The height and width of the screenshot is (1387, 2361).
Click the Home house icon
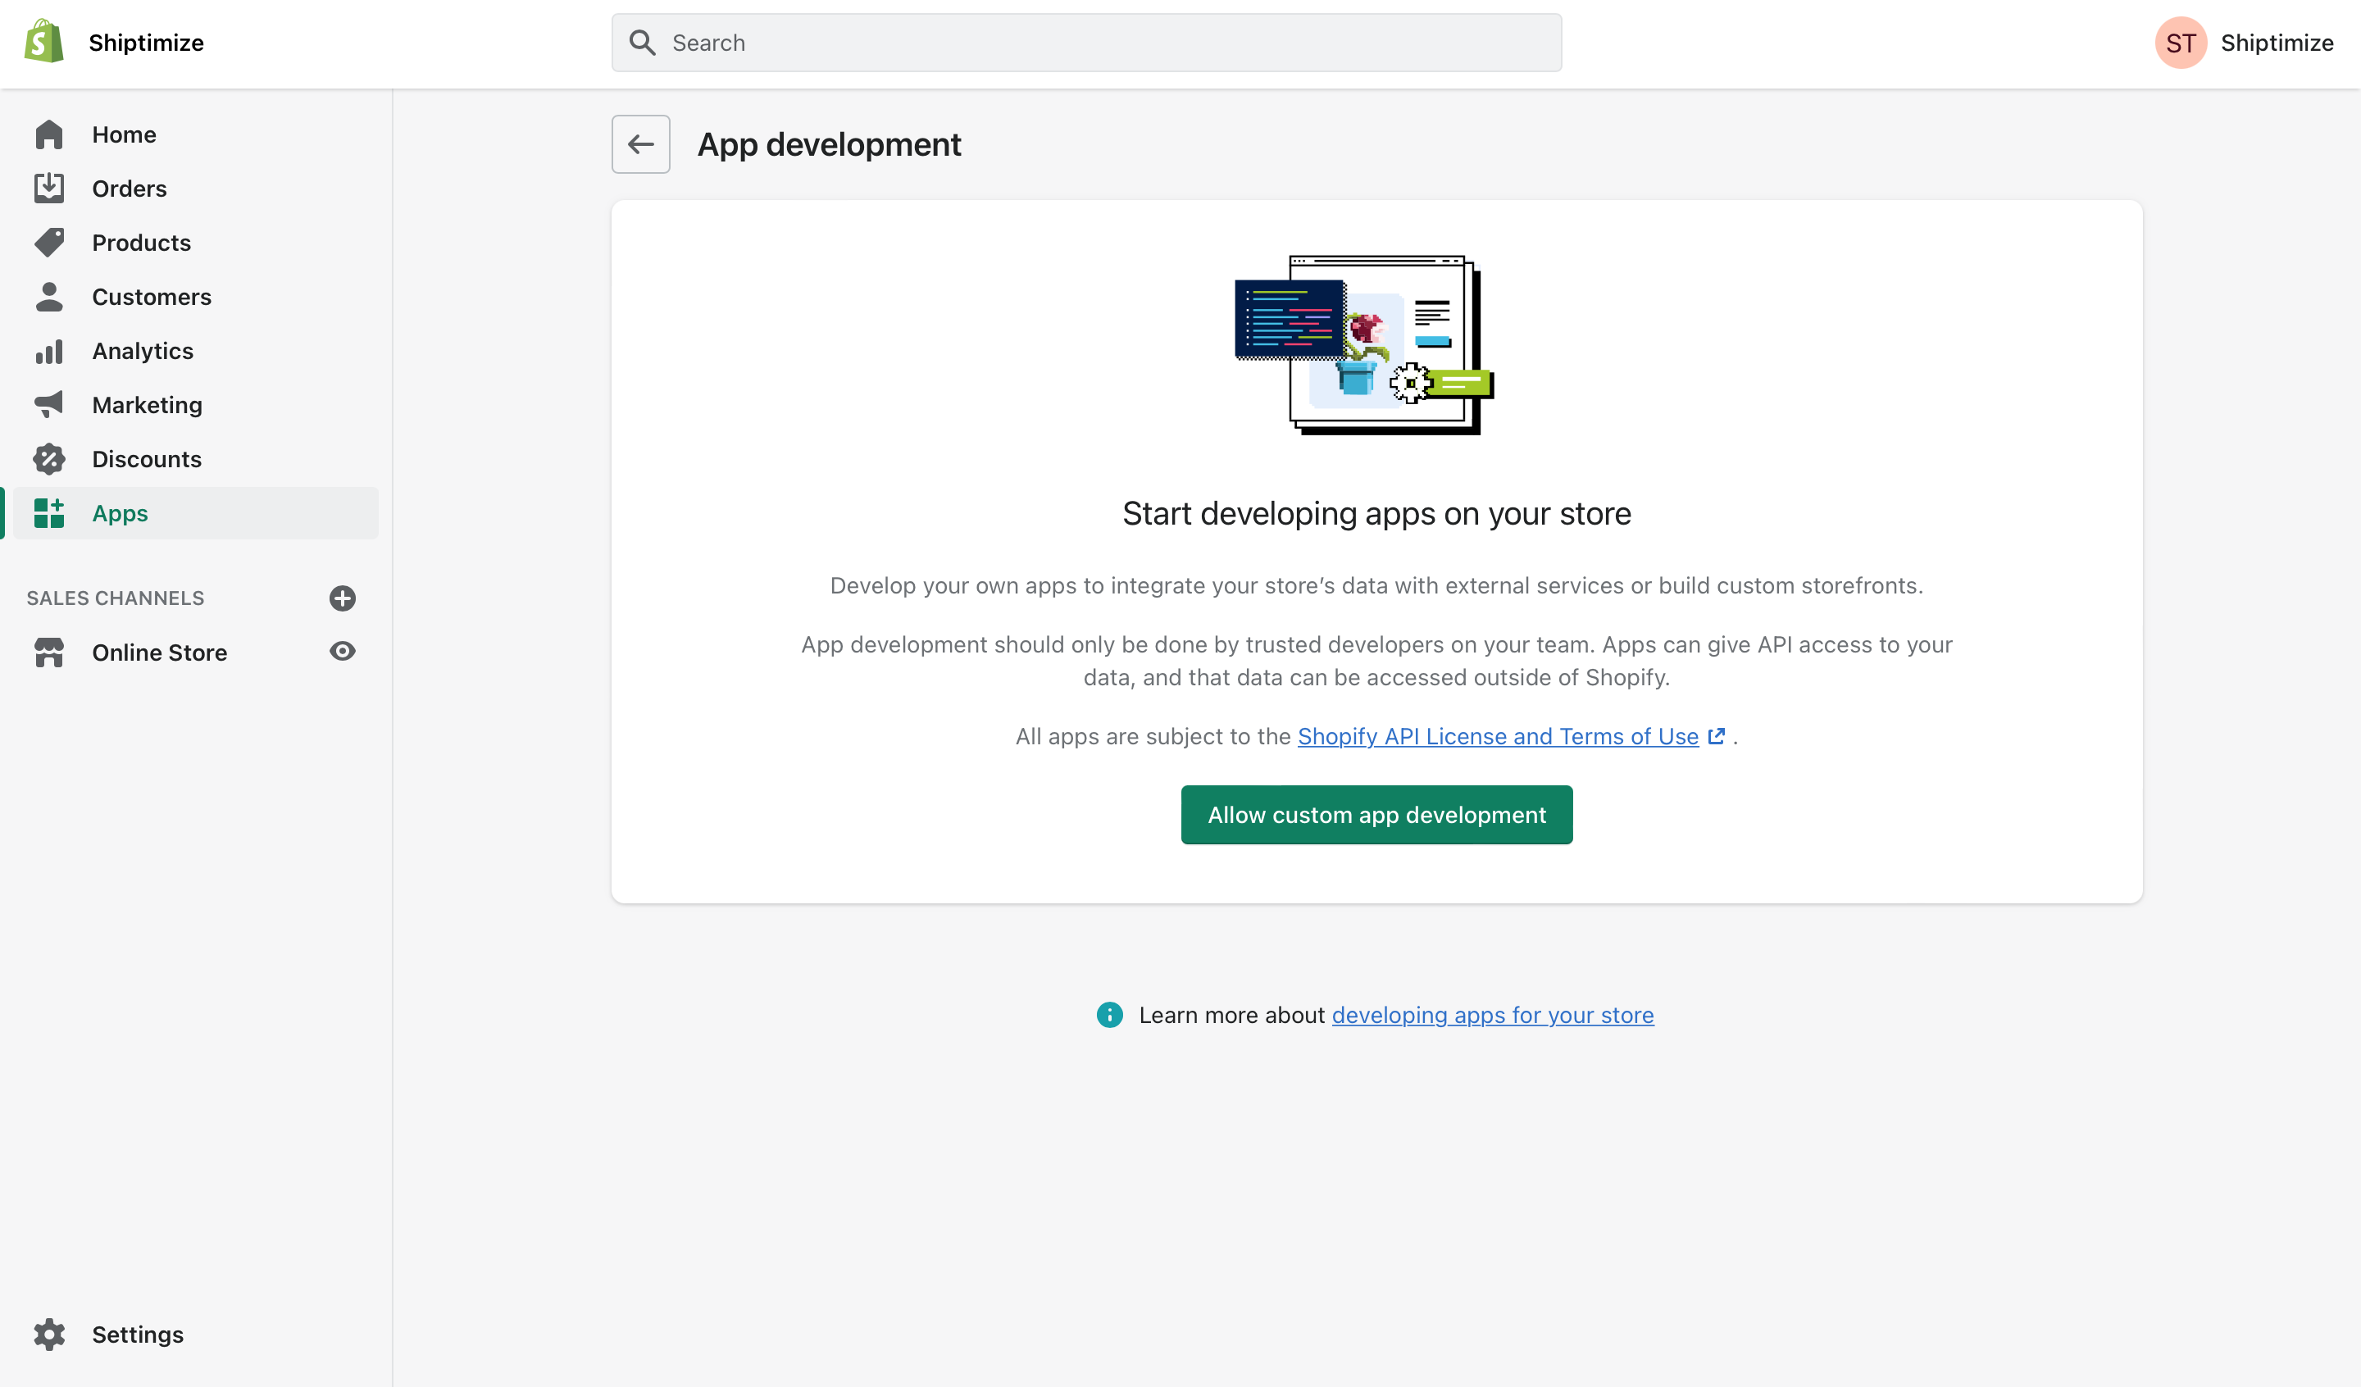coord(48,135)
